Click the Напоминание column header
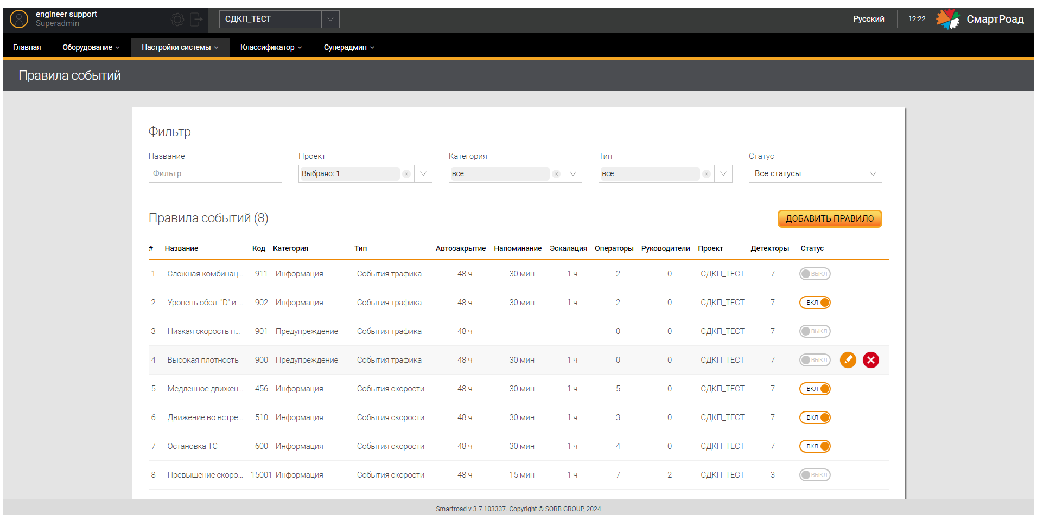 tap(518, 248)
